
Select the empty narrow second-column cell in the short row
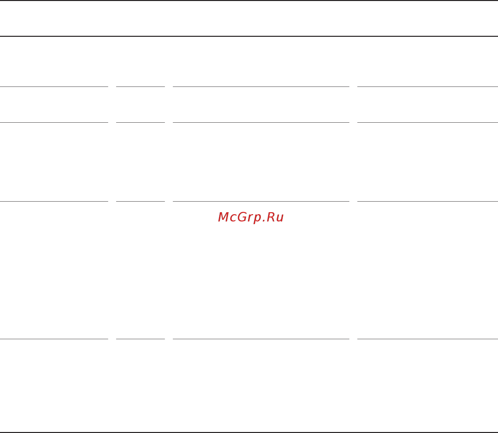pyautogui.click(x=140, y=104)
